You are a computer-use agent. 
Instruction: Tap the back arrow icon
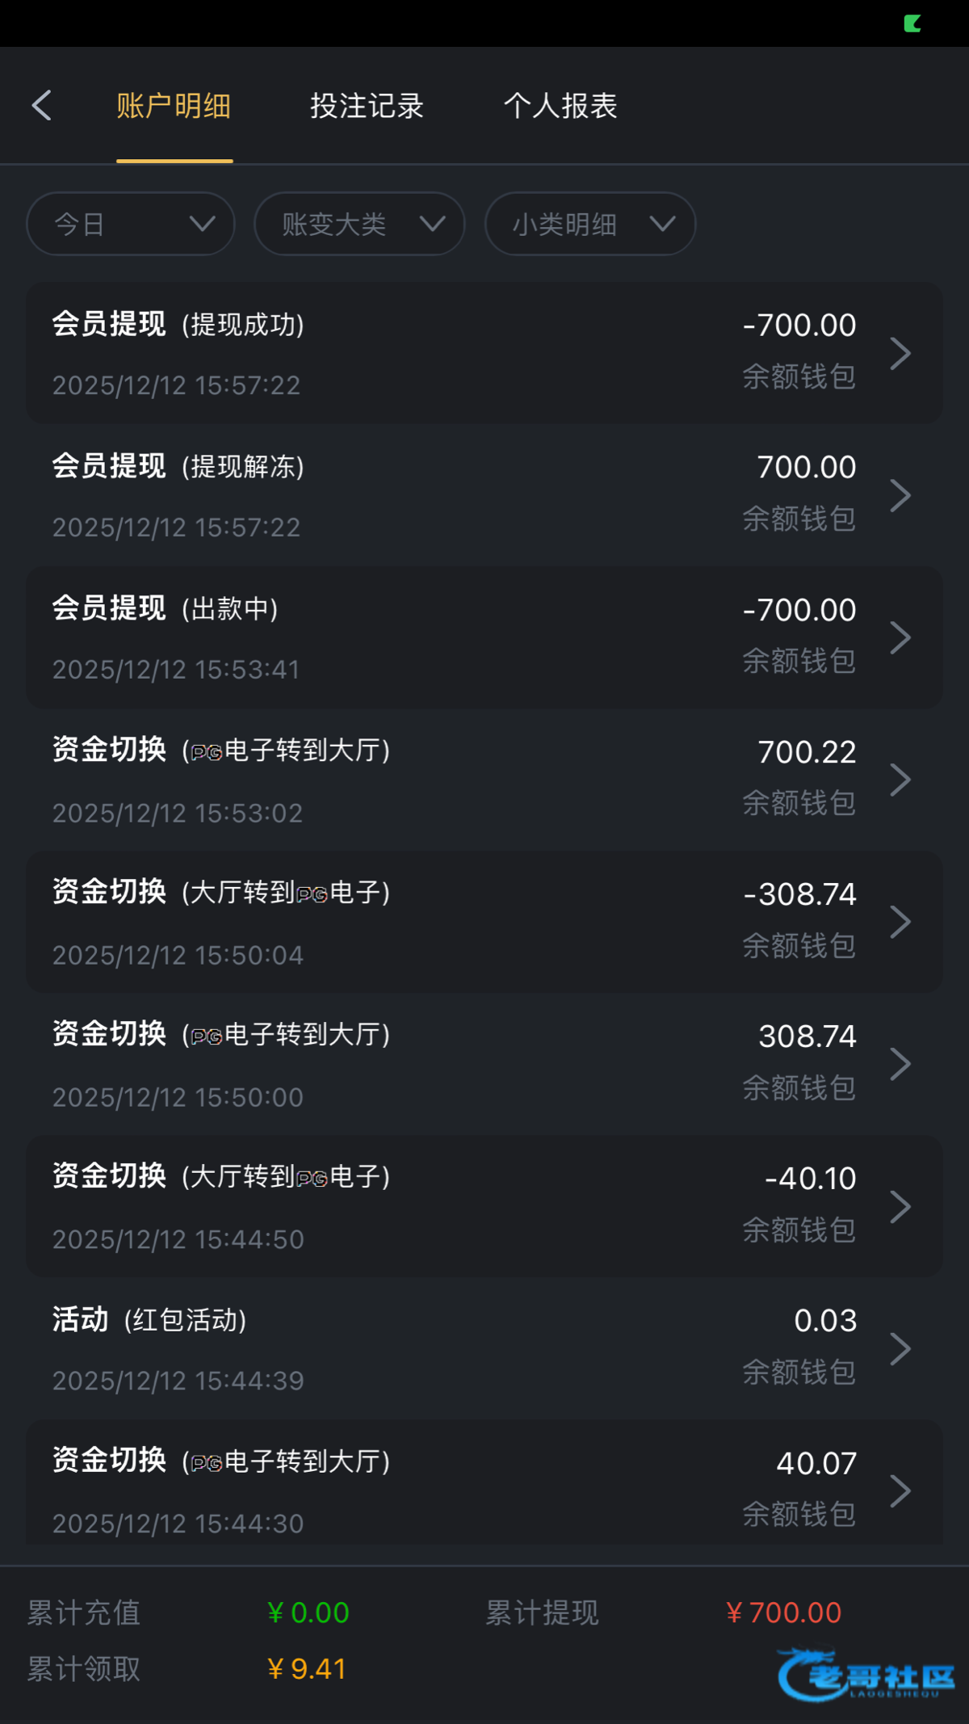(42, 106)
